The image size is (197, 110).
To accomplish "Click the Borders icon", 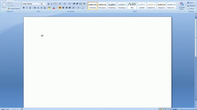I will coord(82,8).
